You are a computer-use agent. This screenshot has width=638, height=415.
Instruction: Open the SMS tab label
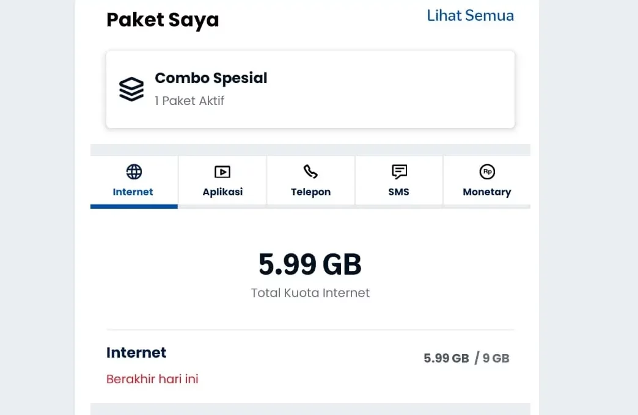pyautogui.click(x=398, y=192)
